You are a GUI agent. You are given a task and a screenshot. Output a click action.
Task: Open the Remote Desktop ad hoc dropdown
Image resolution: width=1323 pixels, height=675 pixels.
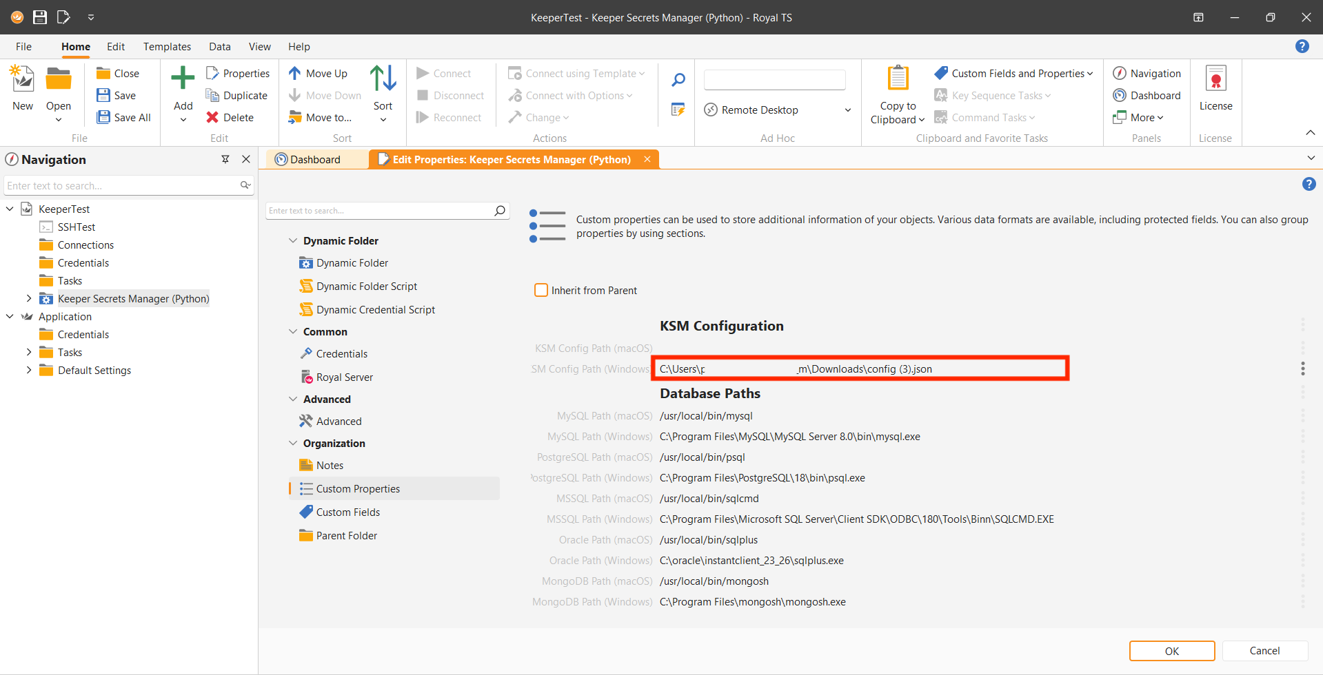click(847, 110)
